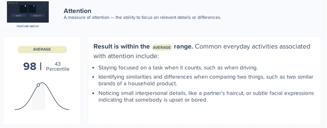Click the 'Result is within the' text
This screenshot has width=327, height=128.
click(x=121, y=47)
